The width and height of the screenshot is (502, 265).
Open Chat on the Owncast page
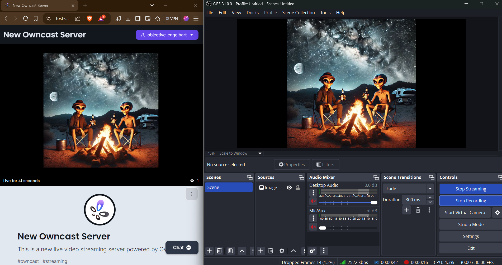point(182,247)
